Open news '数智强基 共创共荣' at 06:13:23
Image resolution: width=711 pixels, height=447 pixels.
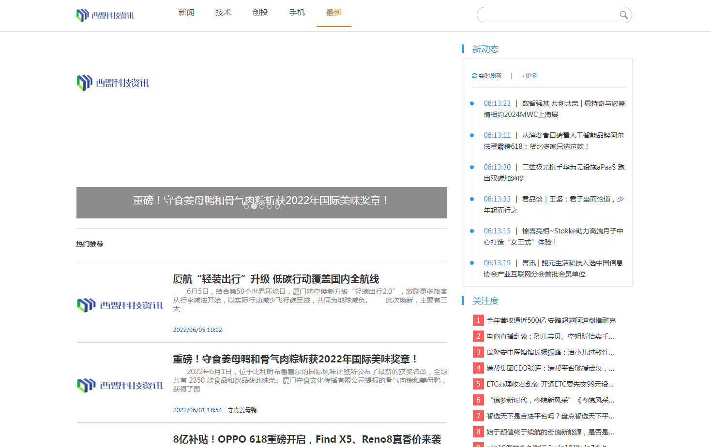[554, 109]
